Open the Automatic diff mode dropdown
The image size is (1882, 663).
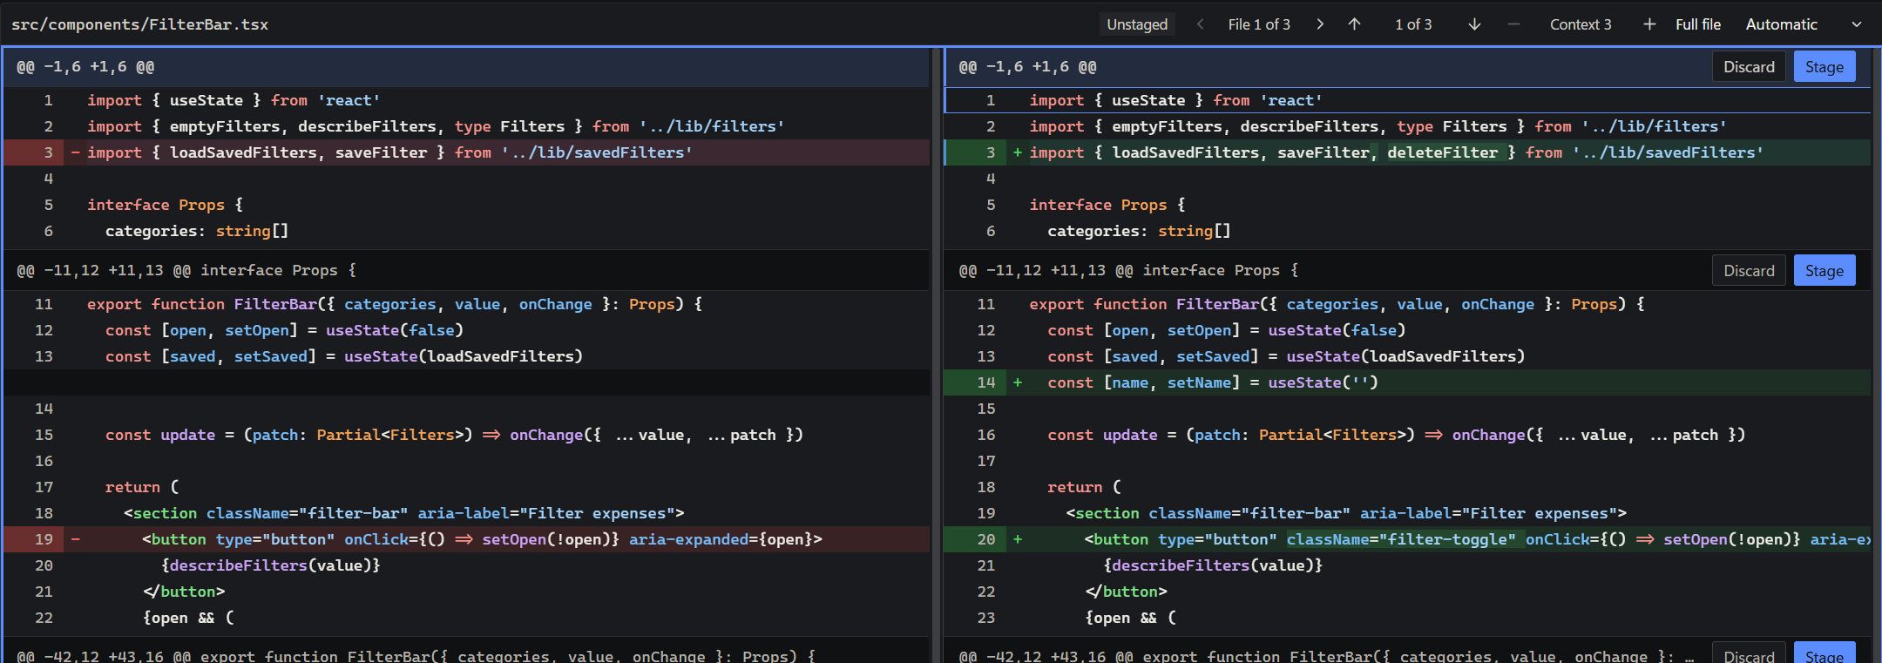pos(1804,24)
